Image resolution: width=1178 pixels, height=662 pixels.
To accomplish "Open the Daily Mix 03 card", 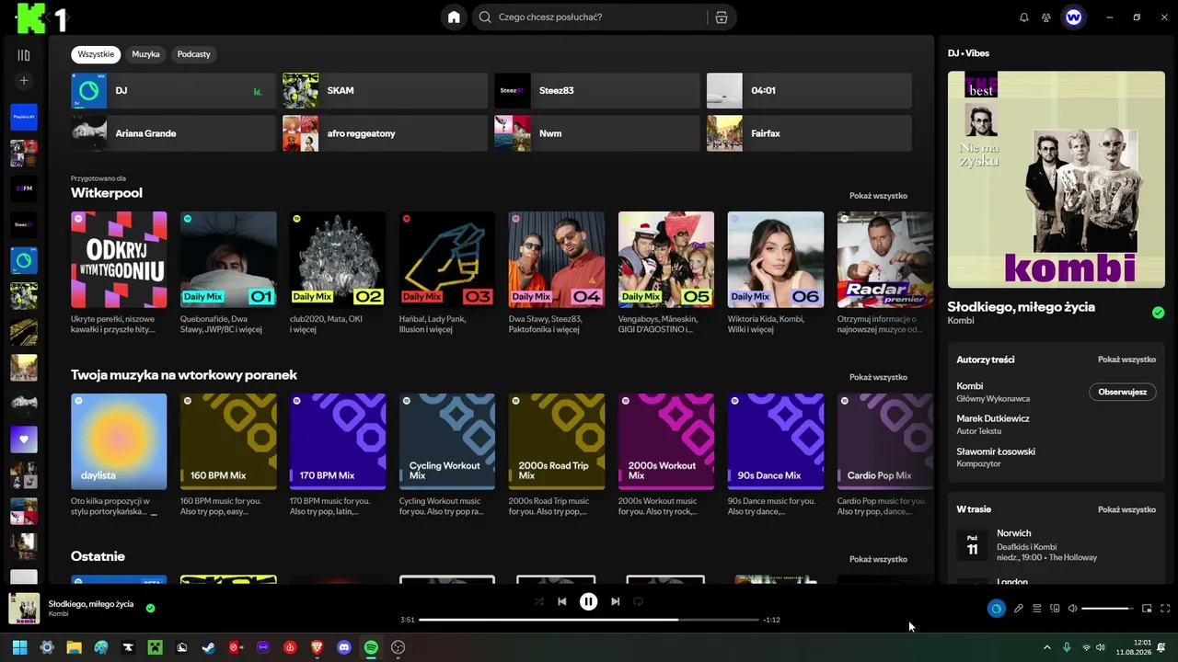I will 447,273.
